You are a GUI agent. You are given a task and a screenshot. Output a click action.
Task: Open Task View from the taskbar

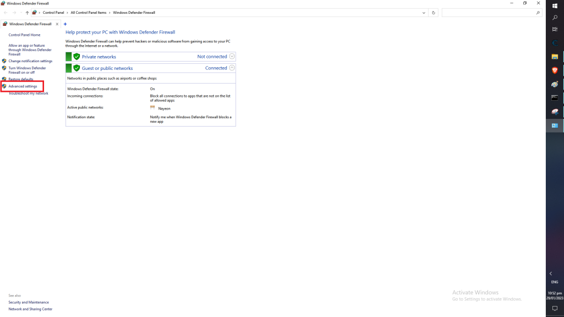pyautogui.click(x=555, y=30)
